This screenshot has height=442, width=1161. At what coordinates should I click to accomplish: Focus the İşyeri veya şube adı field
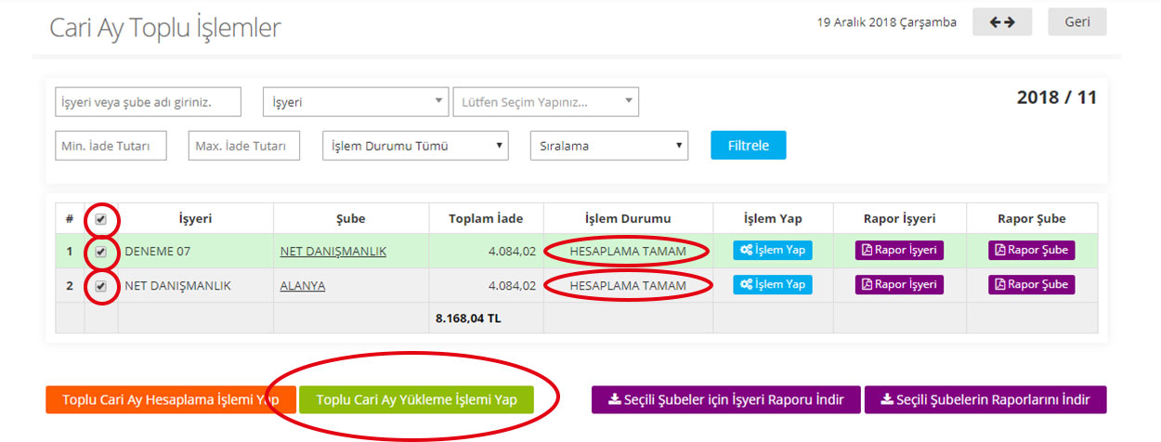pyautogui.click(x=149, y=102)
